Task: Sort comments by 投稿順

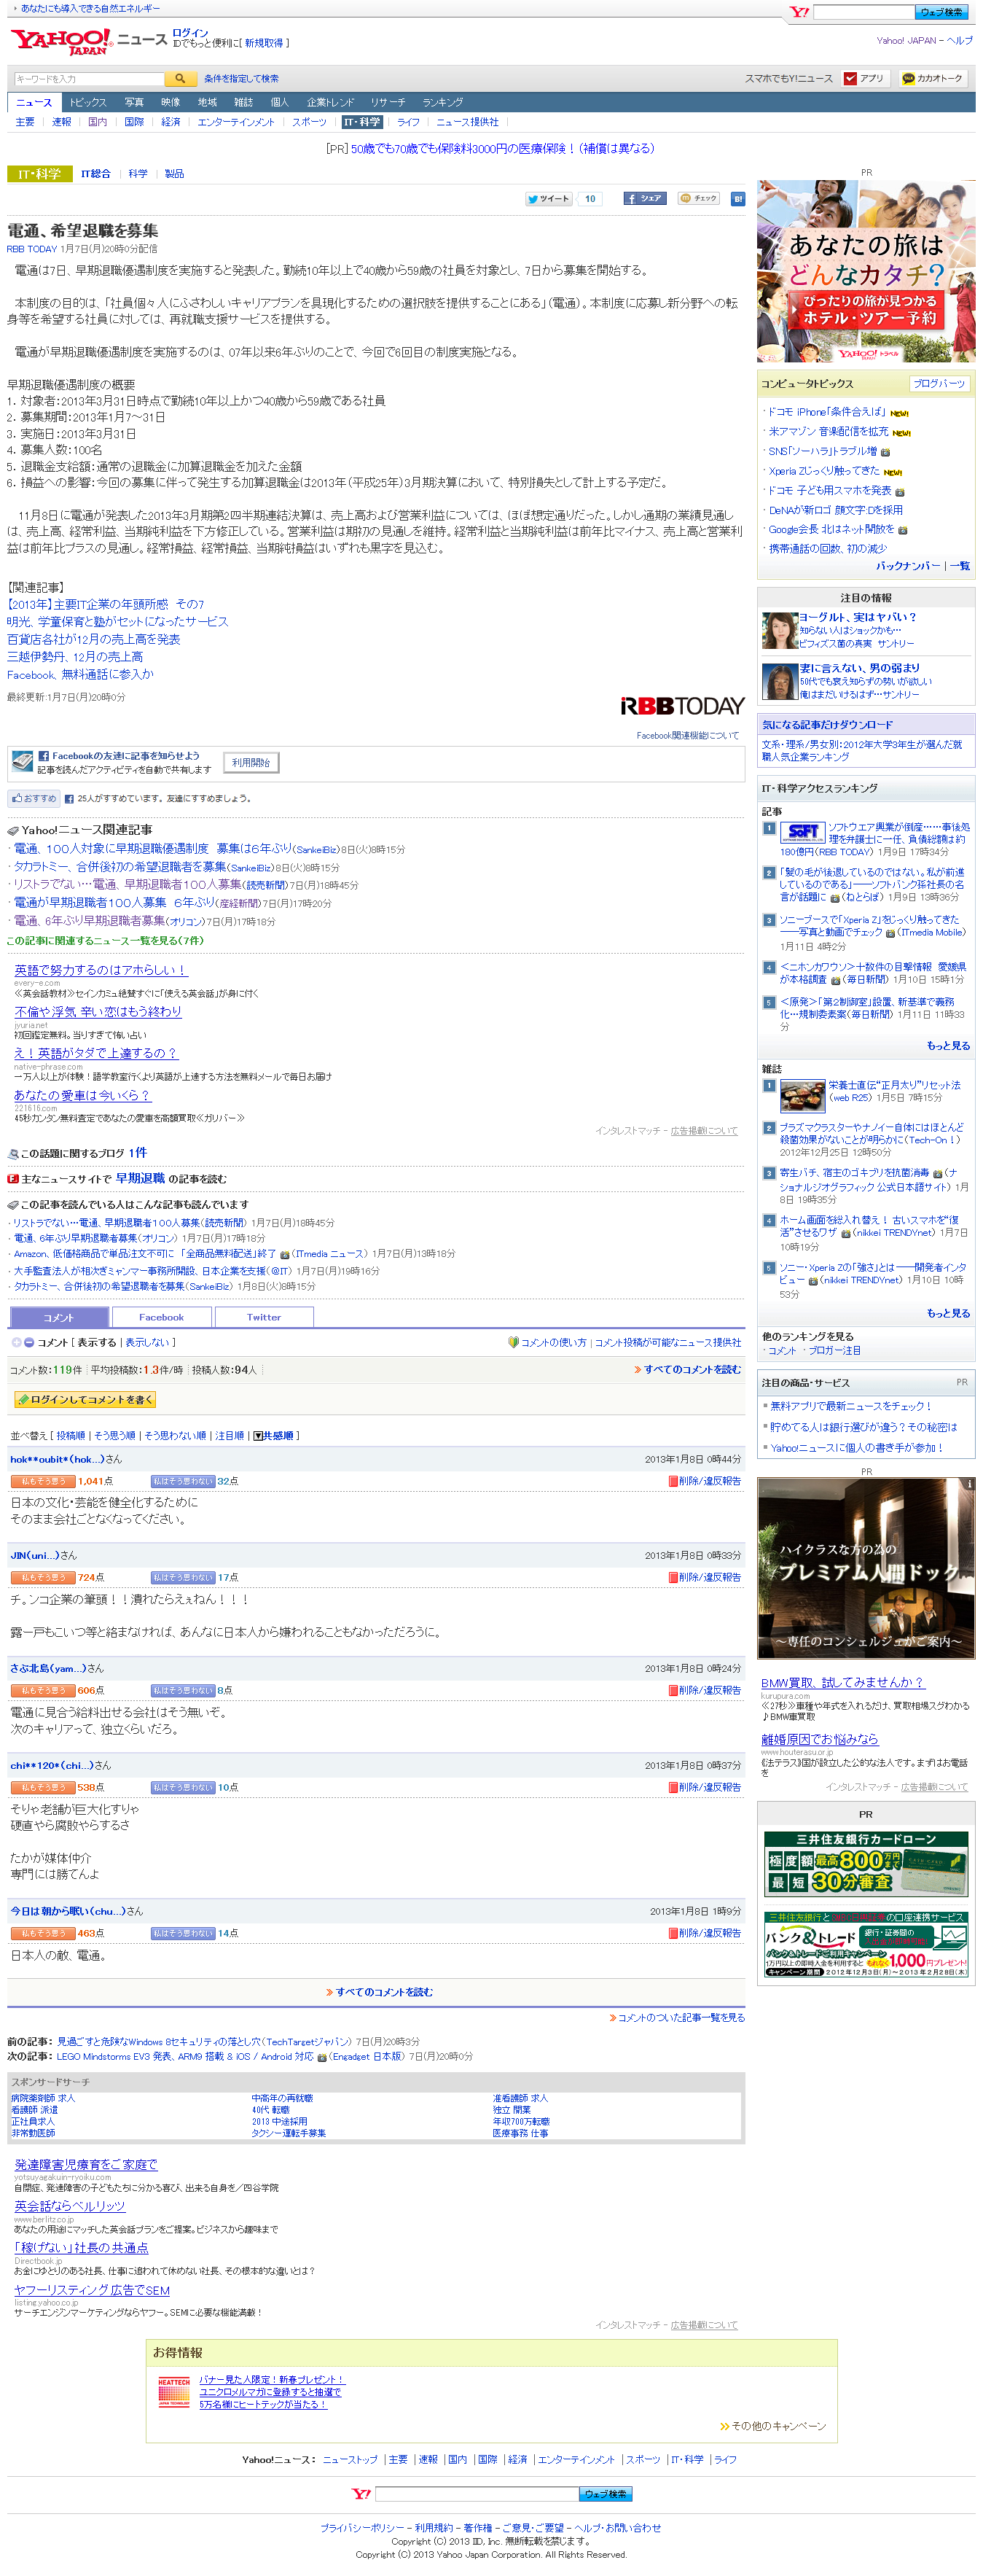Action: pyautogui.click(x=71, y=1435)
